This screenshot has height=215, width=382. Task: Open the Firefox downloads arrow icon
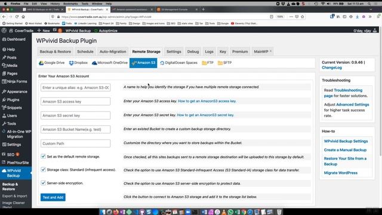[357, 17]
